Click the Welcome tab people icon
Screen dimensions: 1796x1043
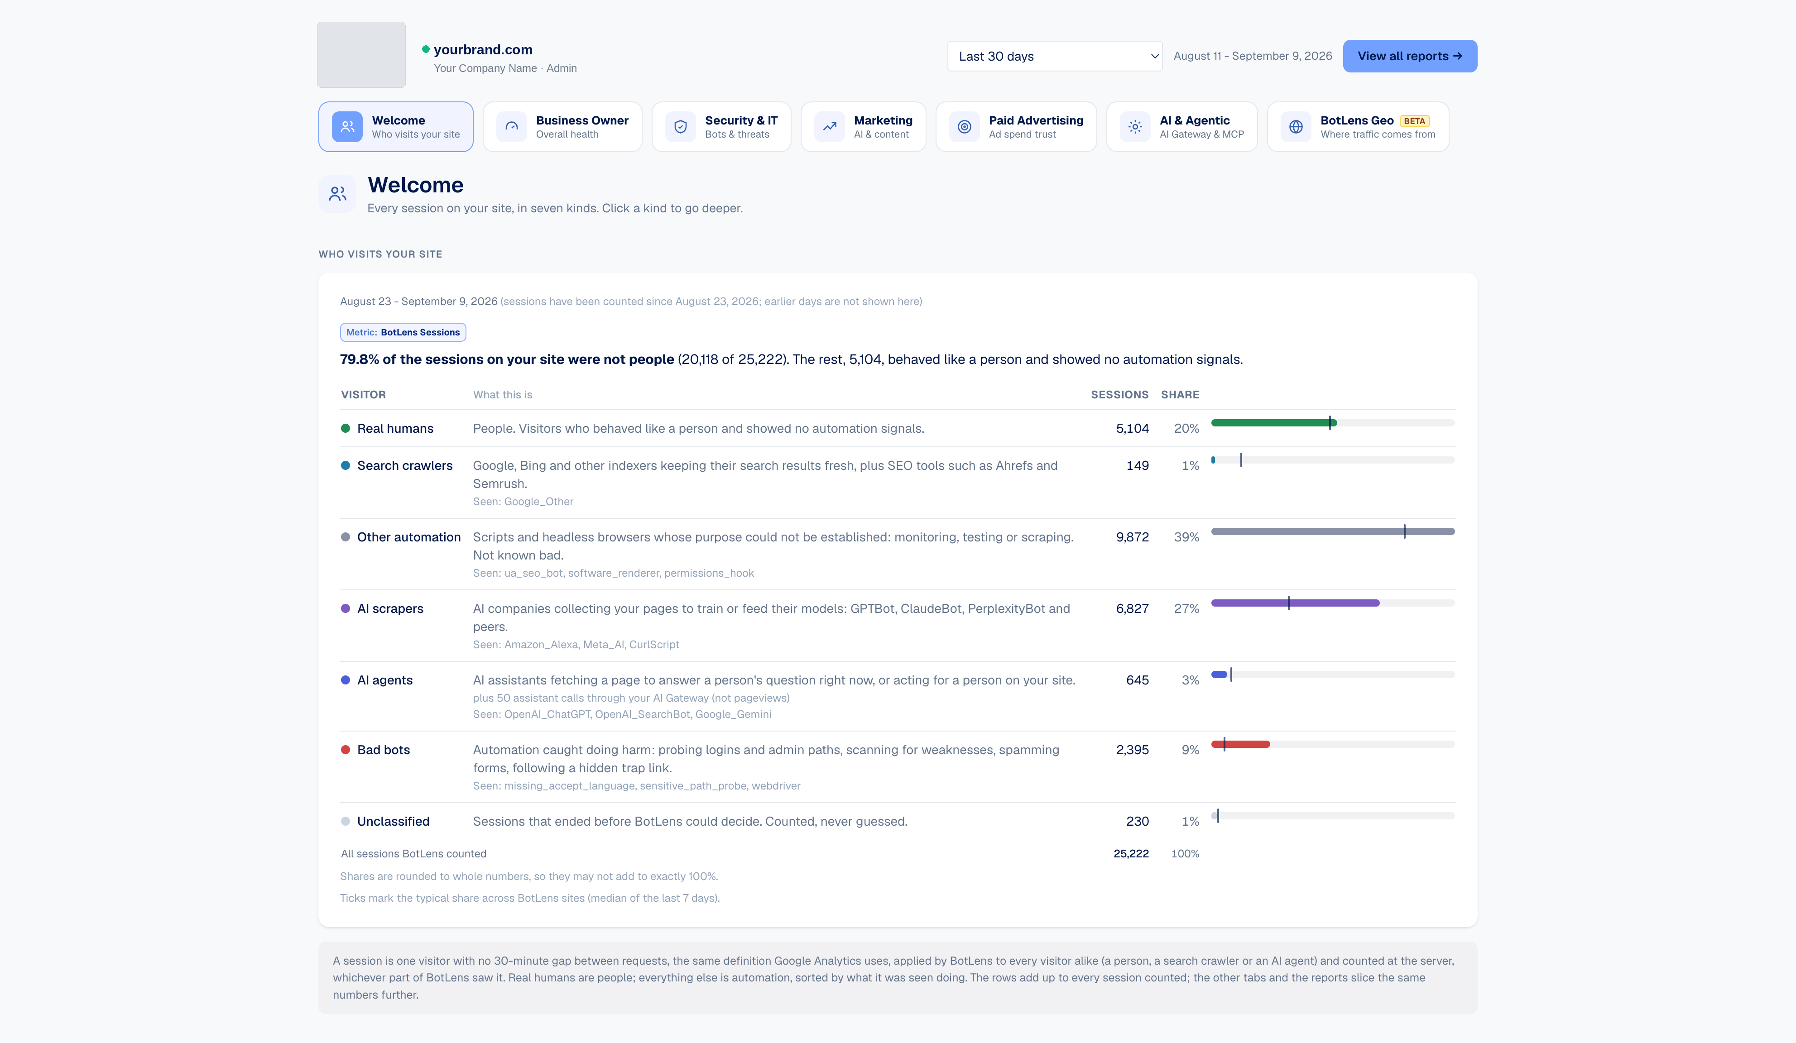[347, 127]
